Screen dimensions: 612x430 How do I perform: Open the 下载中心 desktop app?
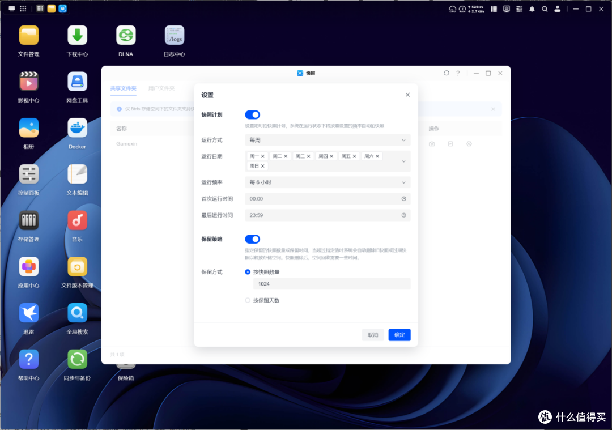click(x=77, y=36)
